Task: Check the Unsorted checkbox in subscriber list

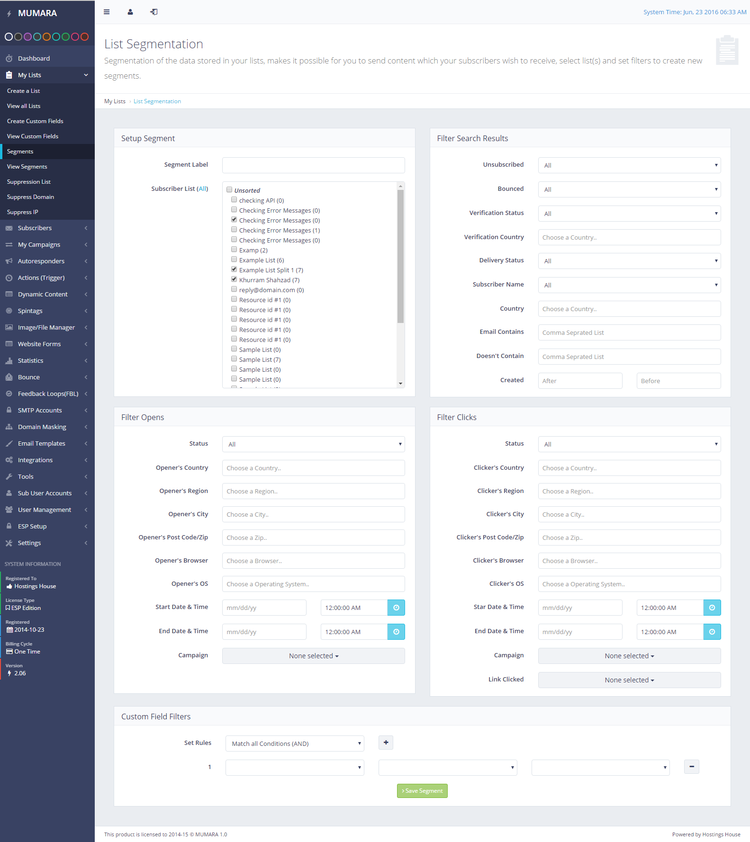Action: [229, 190]
